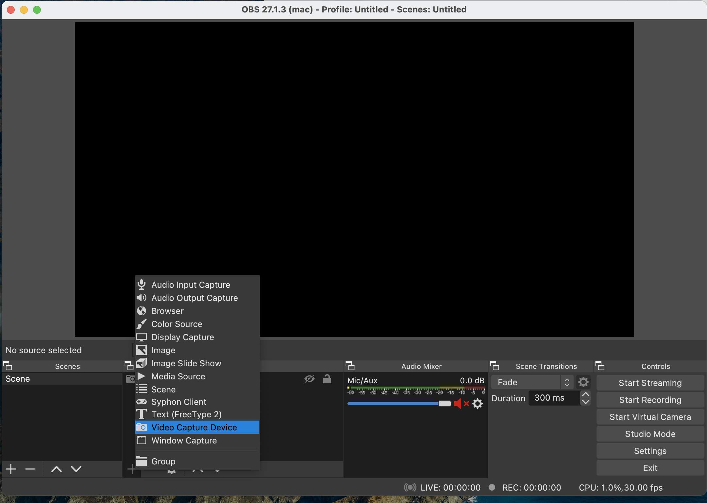Click the No source selected label
Screen dimensions: 707x503
(43, 350)
